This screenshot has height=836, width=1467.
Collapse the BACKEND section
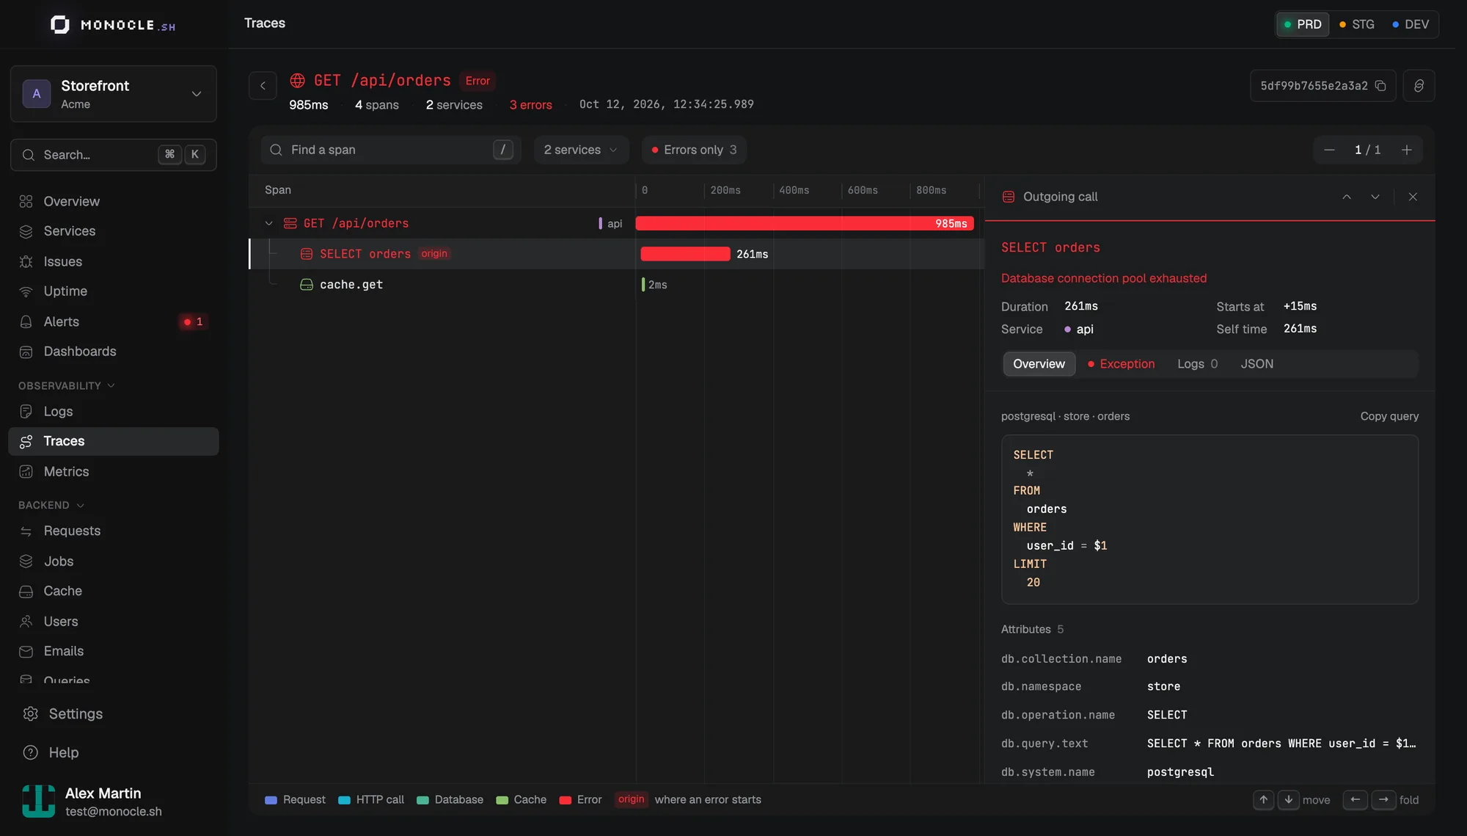click(x=51, y=505)
